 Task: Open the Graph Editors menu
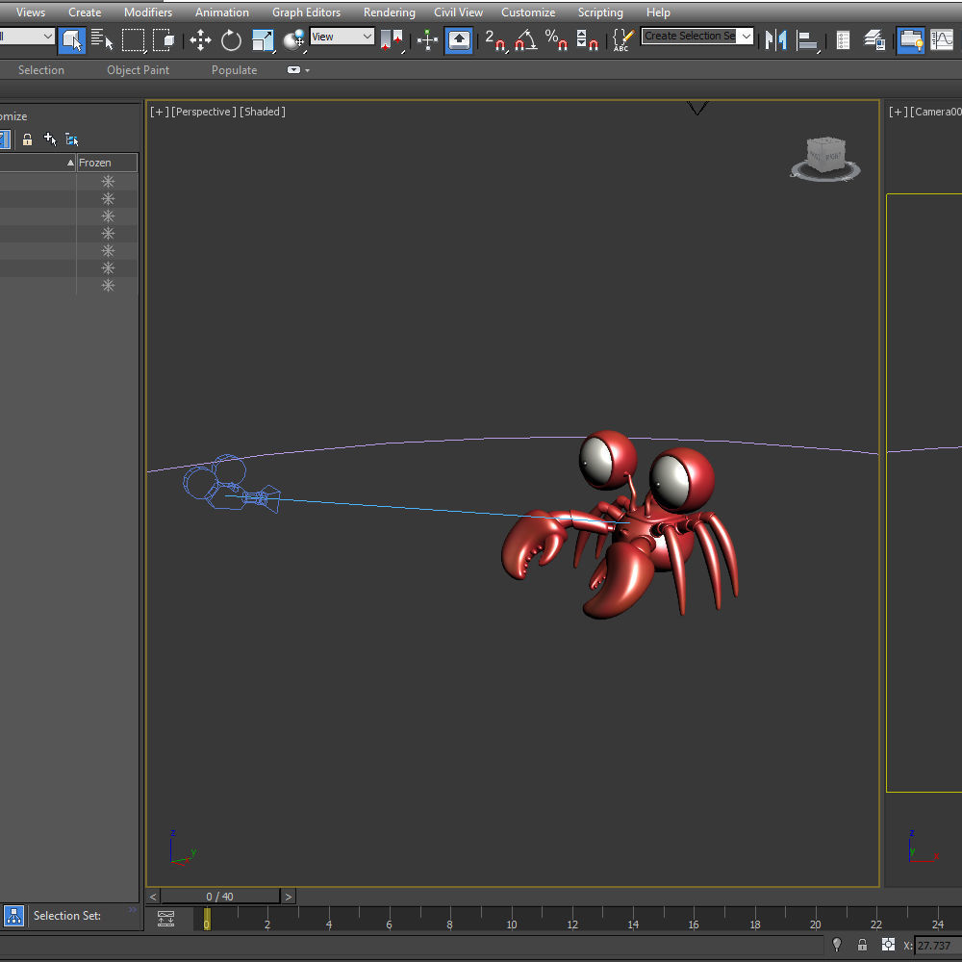click(x=306, y=13)
